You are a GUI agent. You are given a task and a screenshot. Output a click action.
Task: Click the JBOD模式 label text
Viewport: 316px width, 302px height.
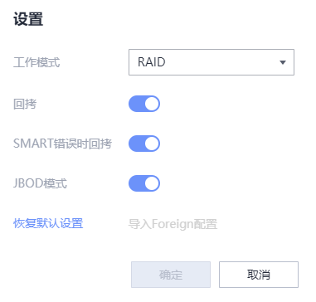40,183
